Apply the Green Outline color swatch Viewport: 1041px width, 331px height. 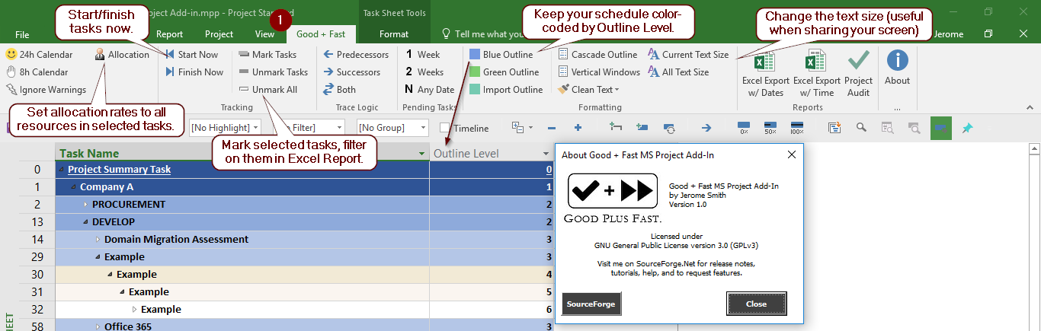click(475, 72)
